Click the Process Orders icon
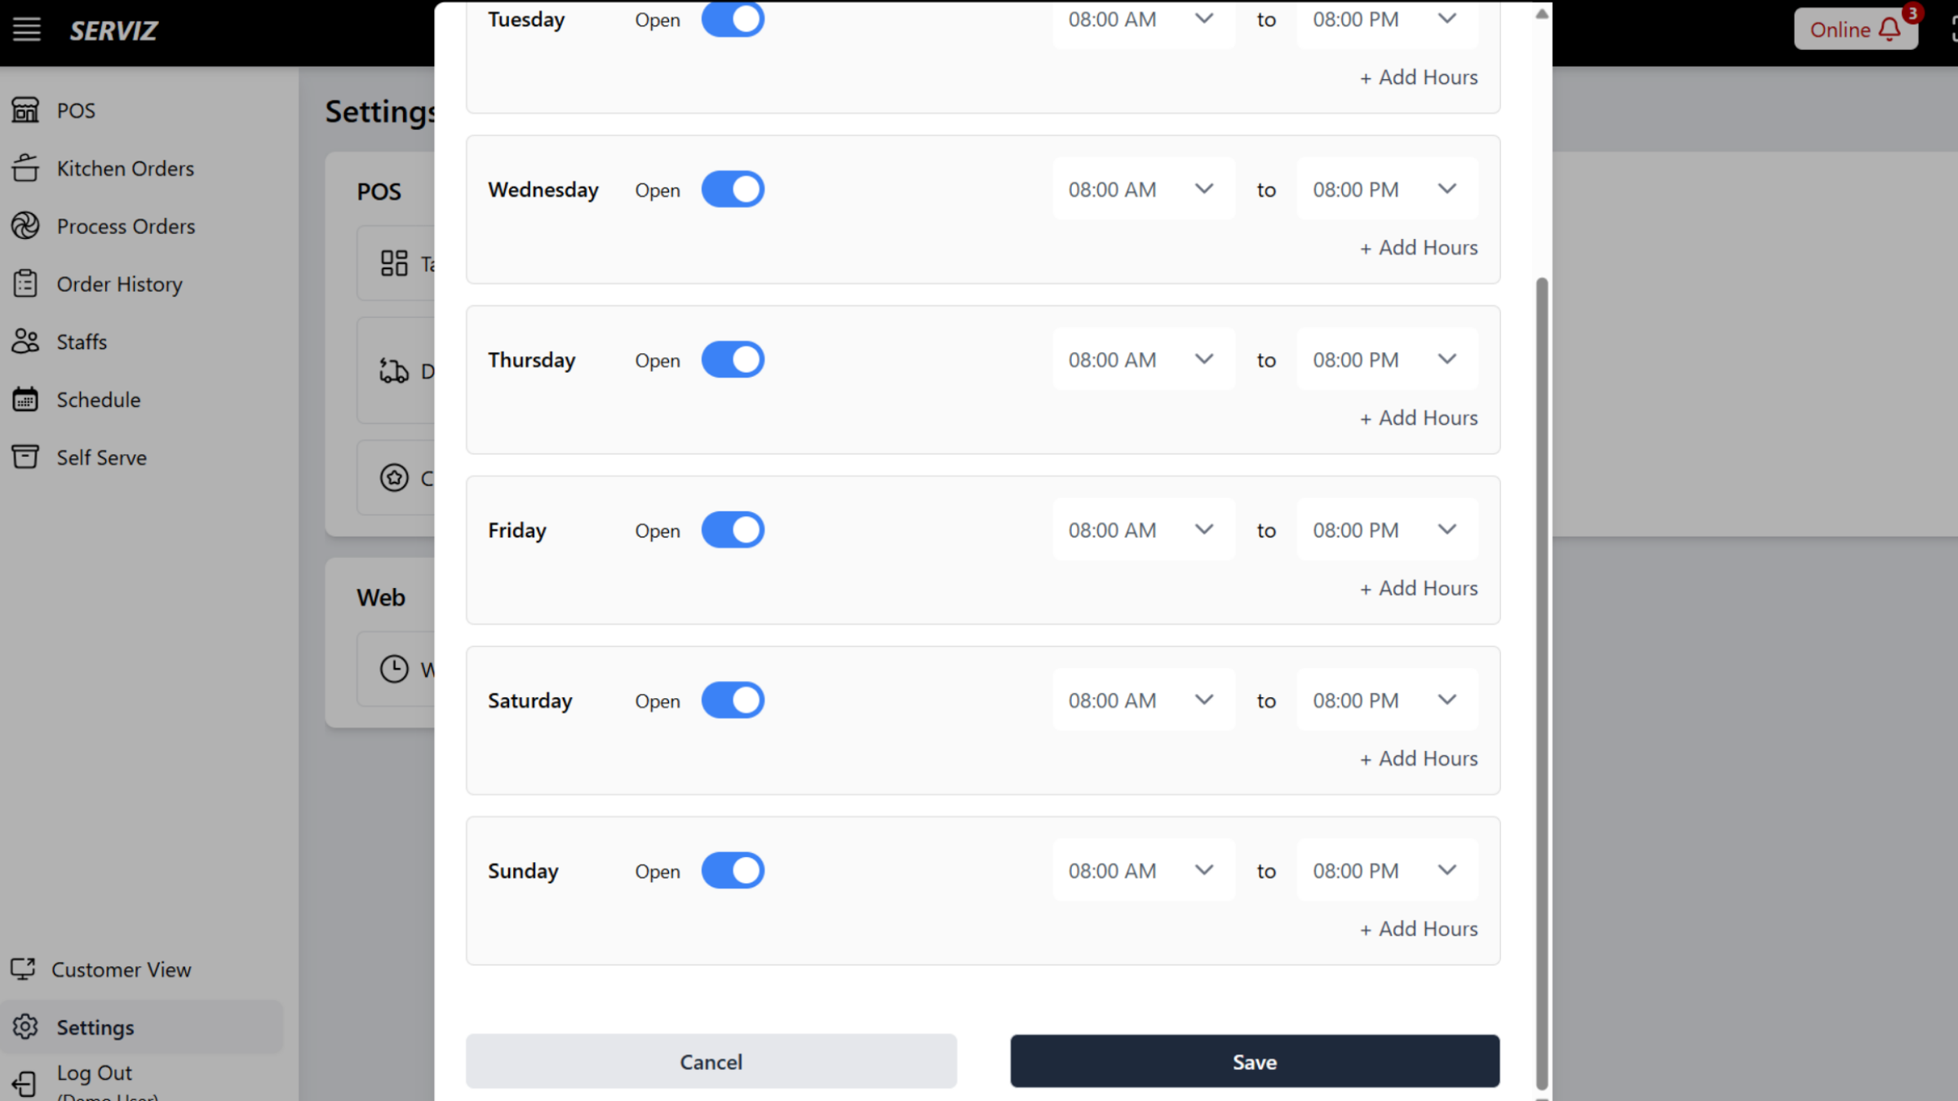 (x=25, y=226)
